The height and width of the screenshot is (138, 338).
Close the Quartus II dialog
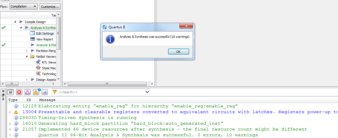186,26
